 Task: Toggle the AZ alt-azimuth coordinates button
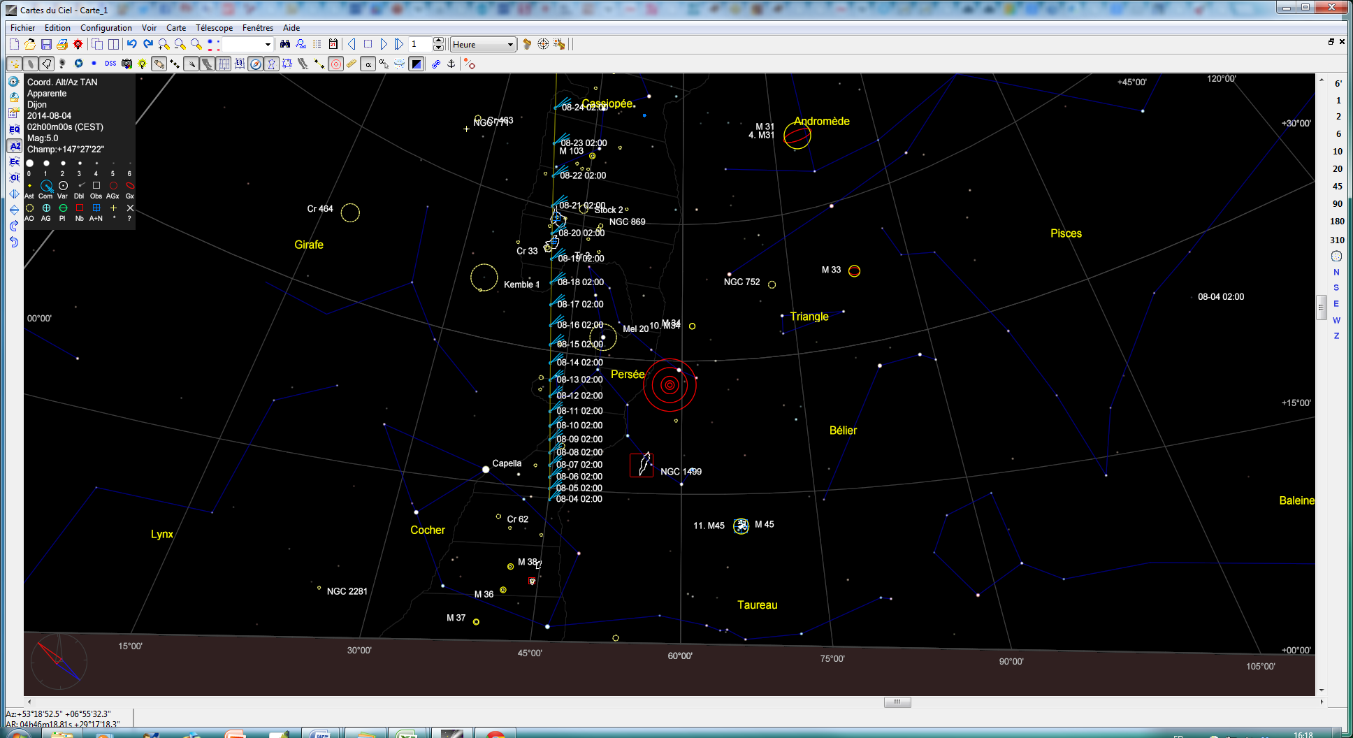(14, 146)
